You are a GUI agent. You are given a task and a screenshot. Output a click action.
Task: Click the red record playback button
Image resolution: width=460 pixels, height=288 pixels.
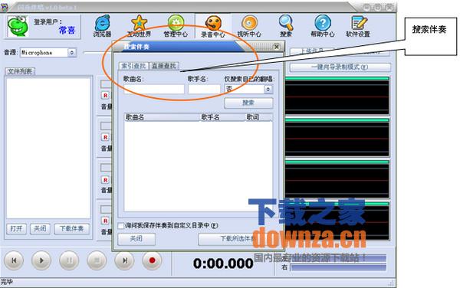pos(152,260)
